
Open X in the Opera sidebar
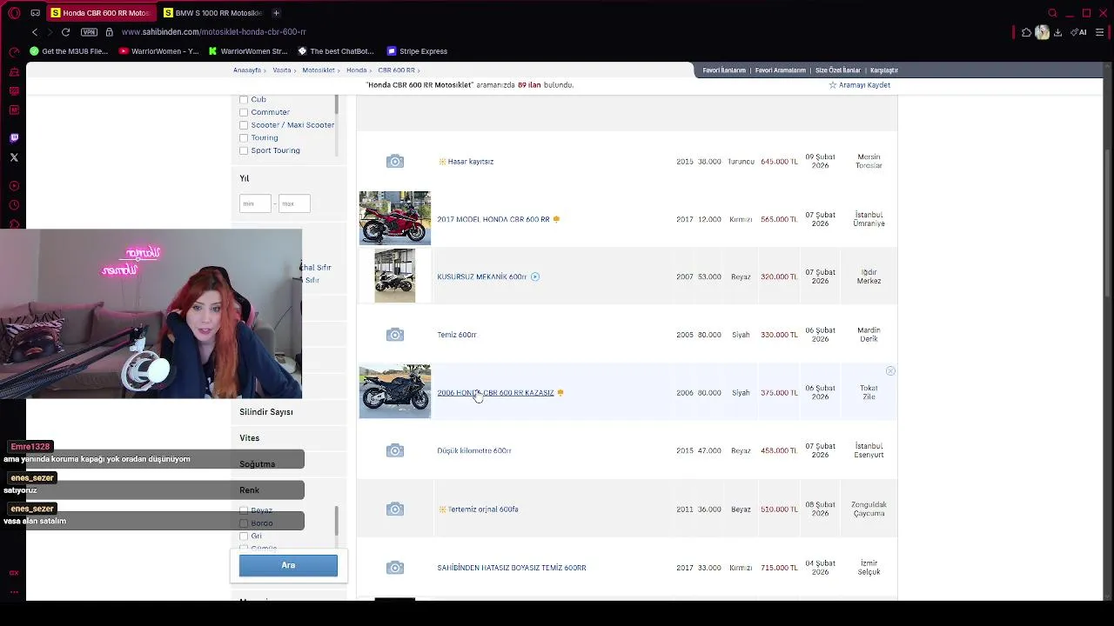pos(14,157)
